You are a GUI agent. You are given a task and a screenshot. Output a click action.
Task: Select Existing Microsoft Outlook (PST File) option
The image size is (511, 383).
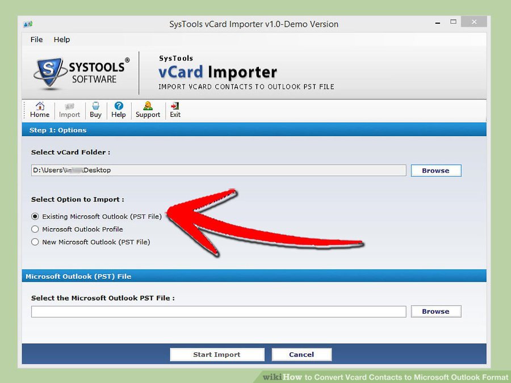point(35,217)
